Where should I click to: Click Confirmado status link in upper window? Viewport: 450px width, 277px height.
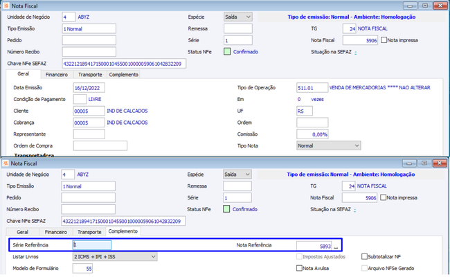coord(246,52)
